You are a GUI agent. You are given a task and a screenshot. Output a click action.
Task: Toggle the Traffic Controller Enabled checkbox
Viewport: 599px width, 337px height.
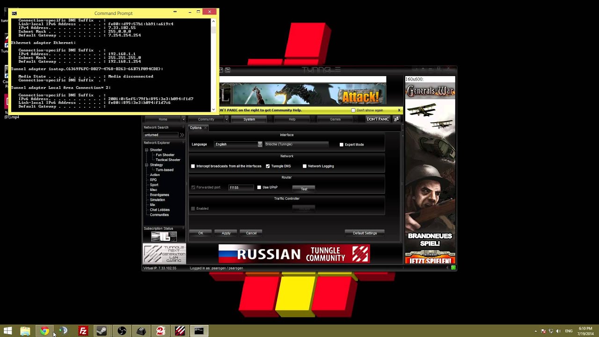click(x=193, y=208)
